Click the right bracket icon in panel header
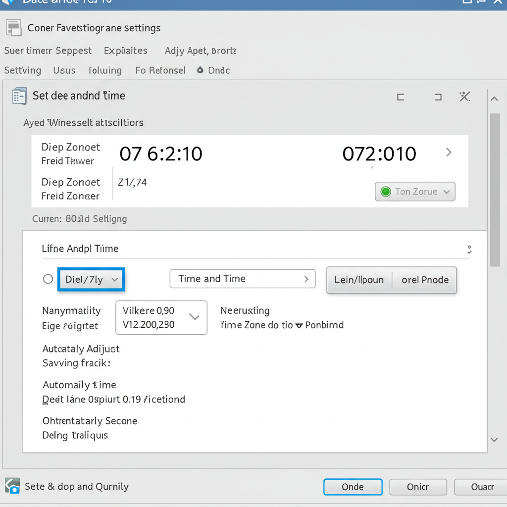507x507 pixels. pos(438,97)
